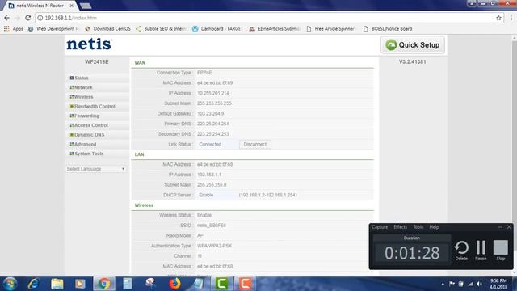Pause the screen recording
Viewport: 517px width, 291px height.
point(481,251)
